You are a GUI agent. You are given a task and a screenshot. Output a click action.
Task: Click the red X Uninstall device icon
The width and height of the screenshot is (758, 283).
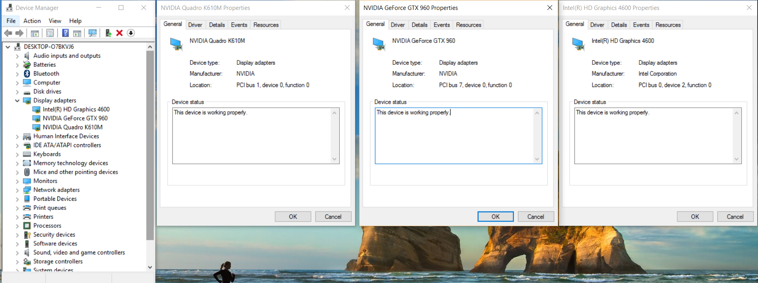[119, 33]
